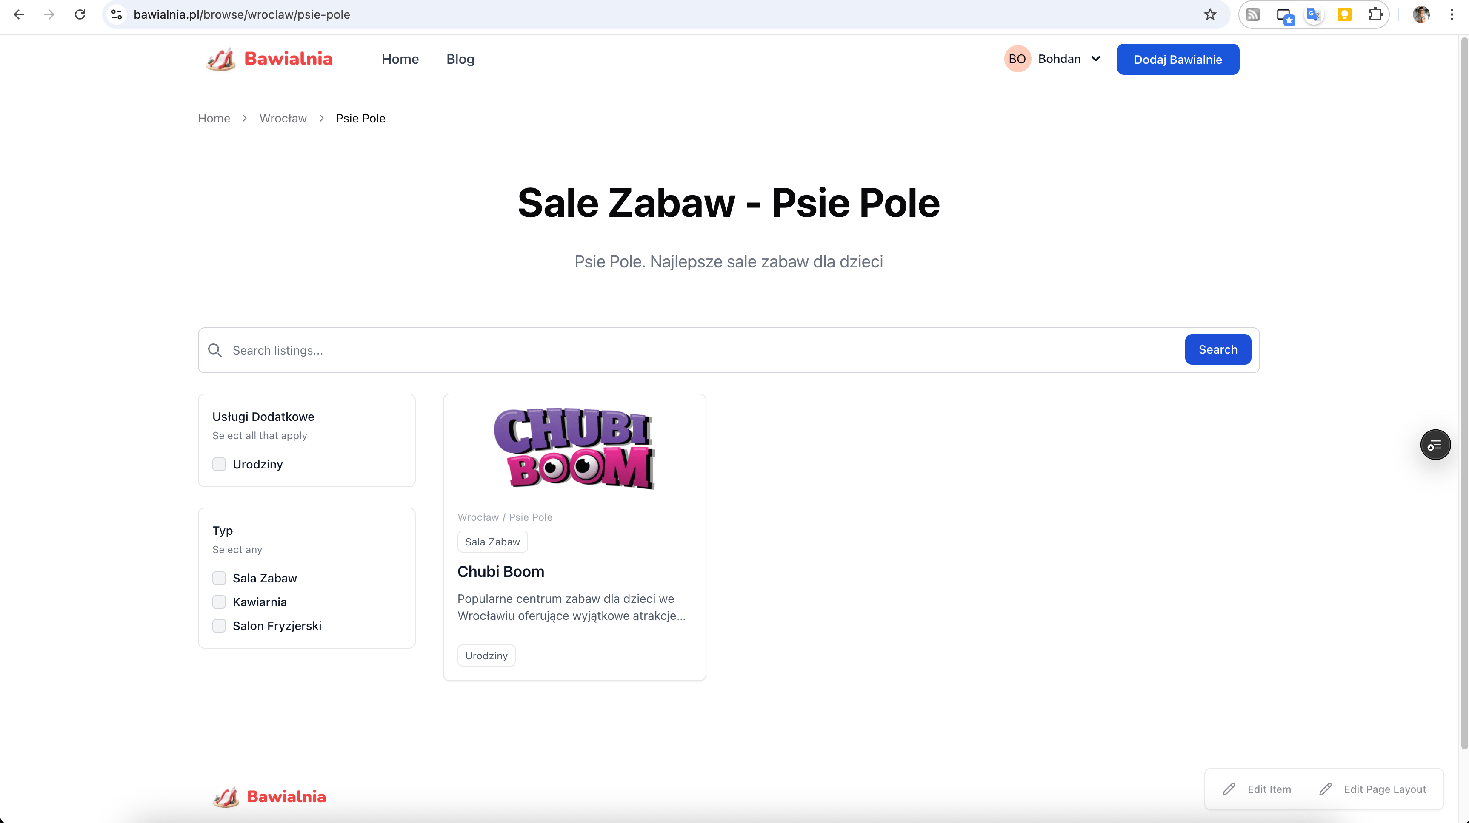This screenshot has width=1469, height=823.
Task: Click the browser reload page icon
Action: point(80,14)
